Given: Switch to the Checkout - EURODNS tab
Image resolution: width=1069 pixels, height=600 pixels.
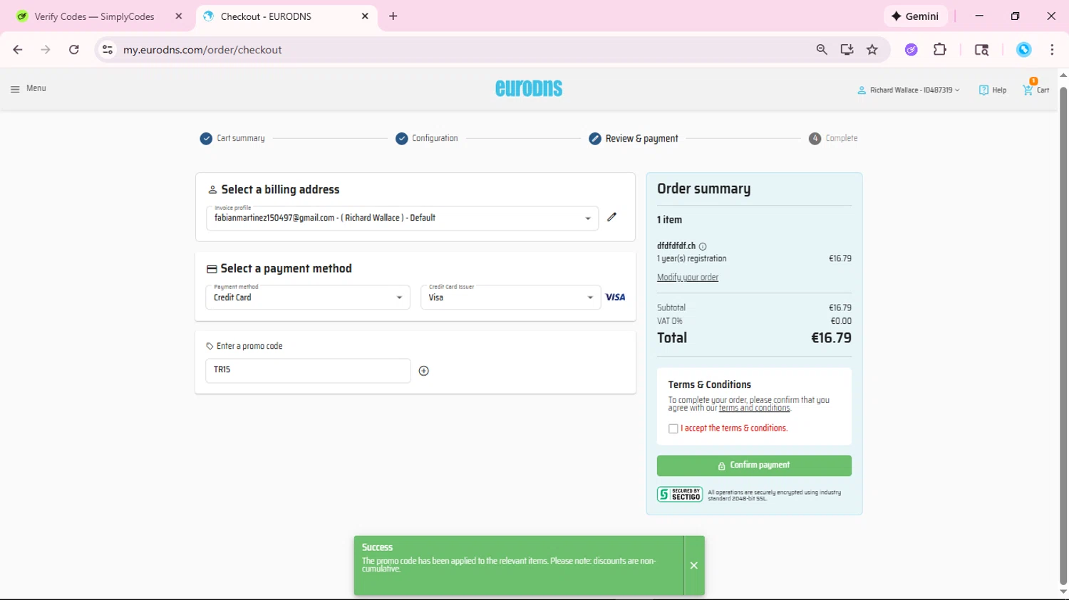Looking at the screenshot, I should (x=287, y=16).
